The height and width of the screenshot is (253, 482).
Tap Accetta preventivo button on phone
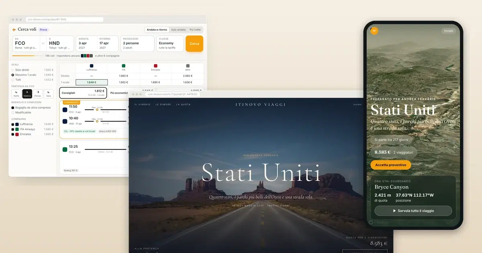pyautogui.click(x=391, y=165)
